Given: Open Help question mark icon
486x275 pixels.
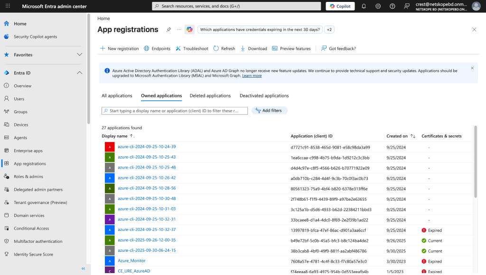Looking at the screenshot, I should click(x=393, y=6).
